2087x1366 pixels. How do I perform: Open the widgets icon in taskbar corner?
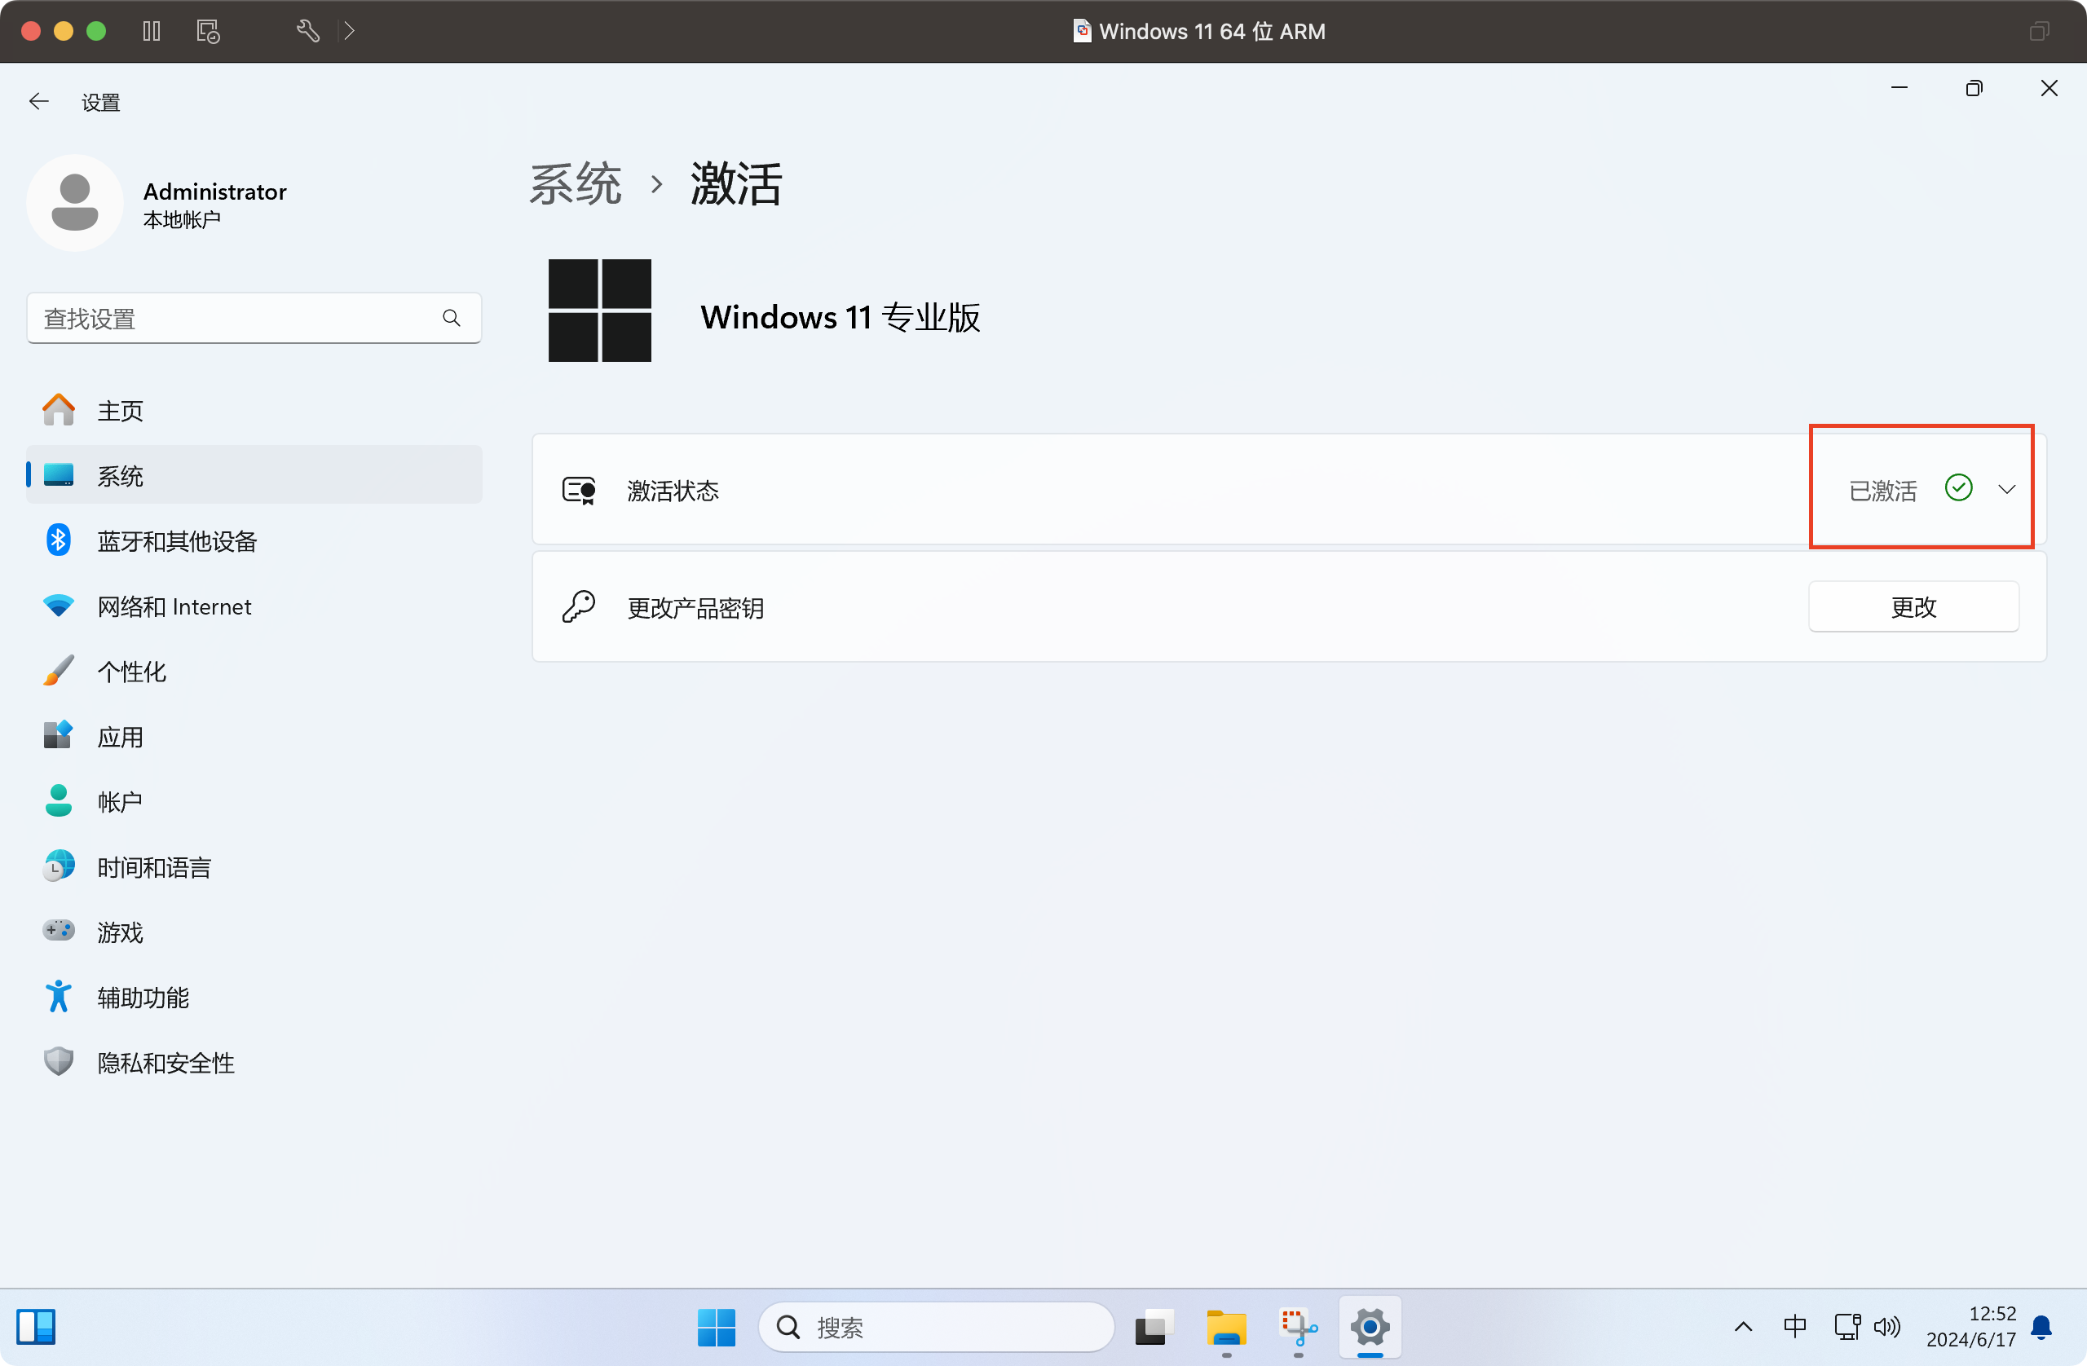click(36, 1328)
